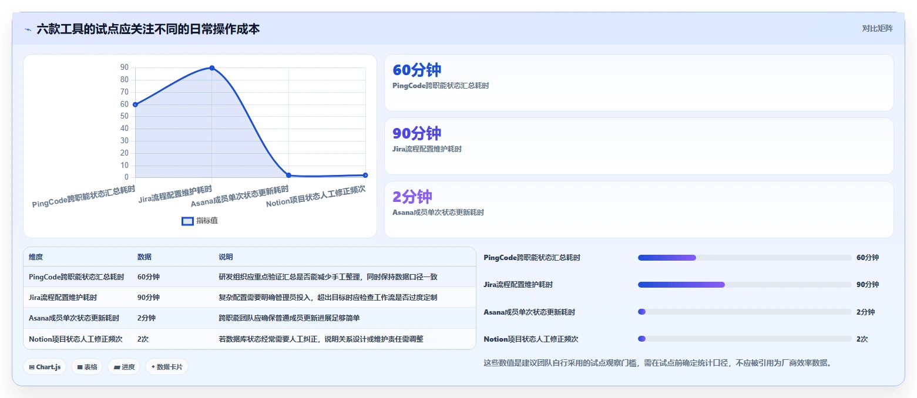Click the Chart.js tag chip
This screenshot has width=917, height=398.
[x=45, y=367]
